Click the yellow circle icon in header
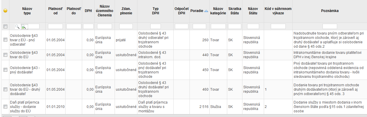 point(5,11)
